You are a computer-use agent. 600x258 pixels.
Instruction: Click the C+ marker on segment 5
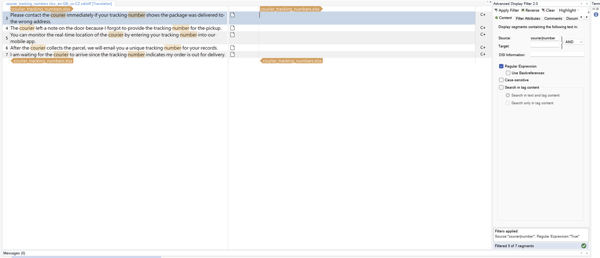[x=483, y=34]
